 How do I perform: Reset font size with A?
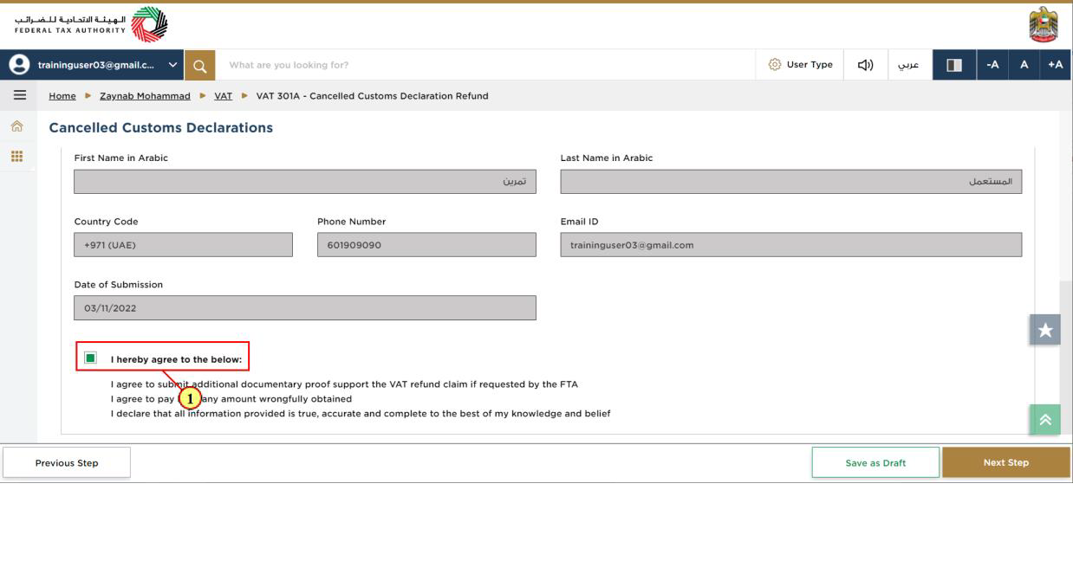click(x=1024, y=65)
